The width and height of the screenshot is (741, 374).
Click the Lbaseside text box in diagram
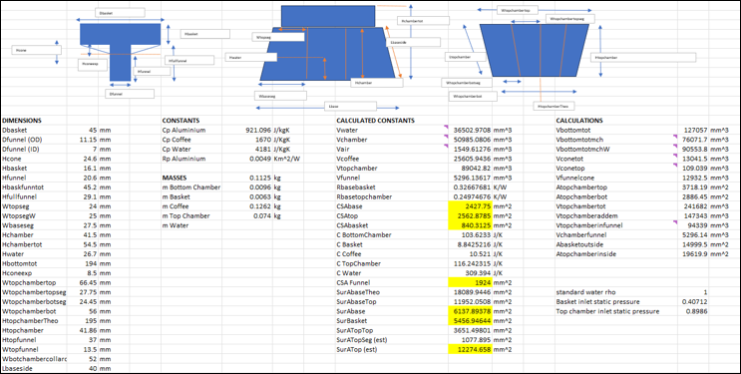(x=414, y=42)
